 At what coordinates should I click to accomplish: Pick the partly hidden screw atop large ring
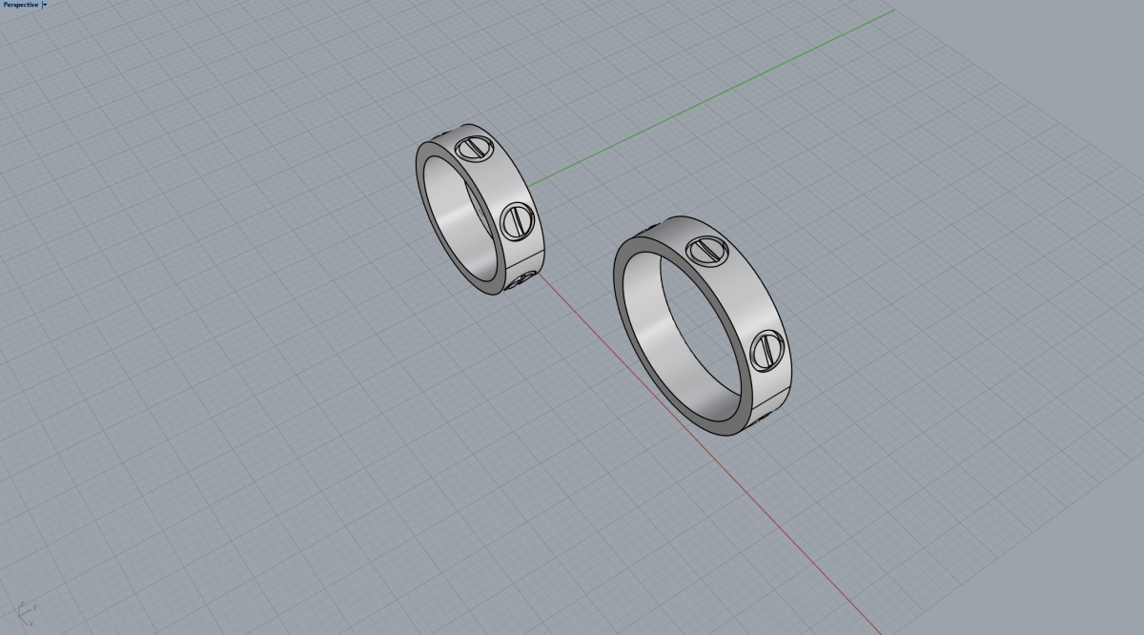click(x=654, y=227)
